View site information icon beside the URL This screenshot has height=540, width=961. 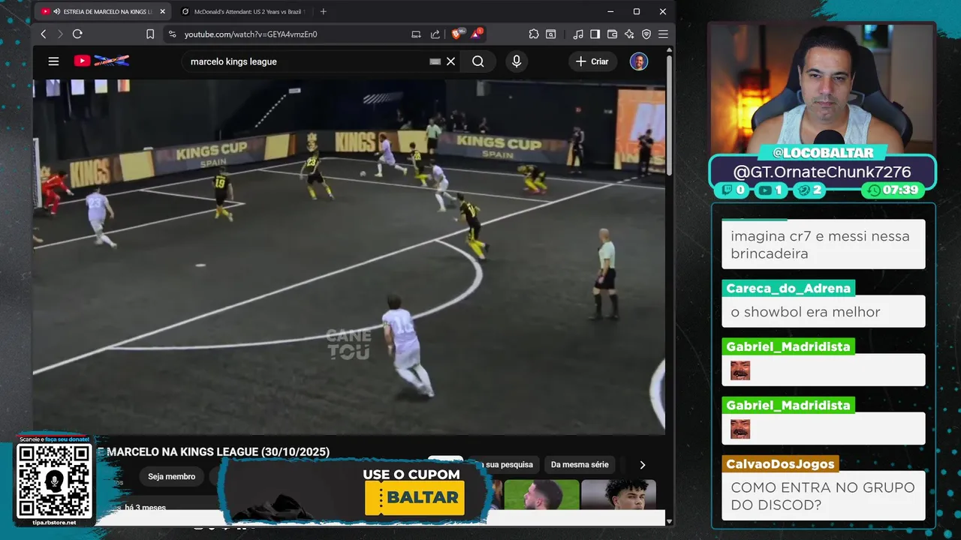(x=172, y=34)
